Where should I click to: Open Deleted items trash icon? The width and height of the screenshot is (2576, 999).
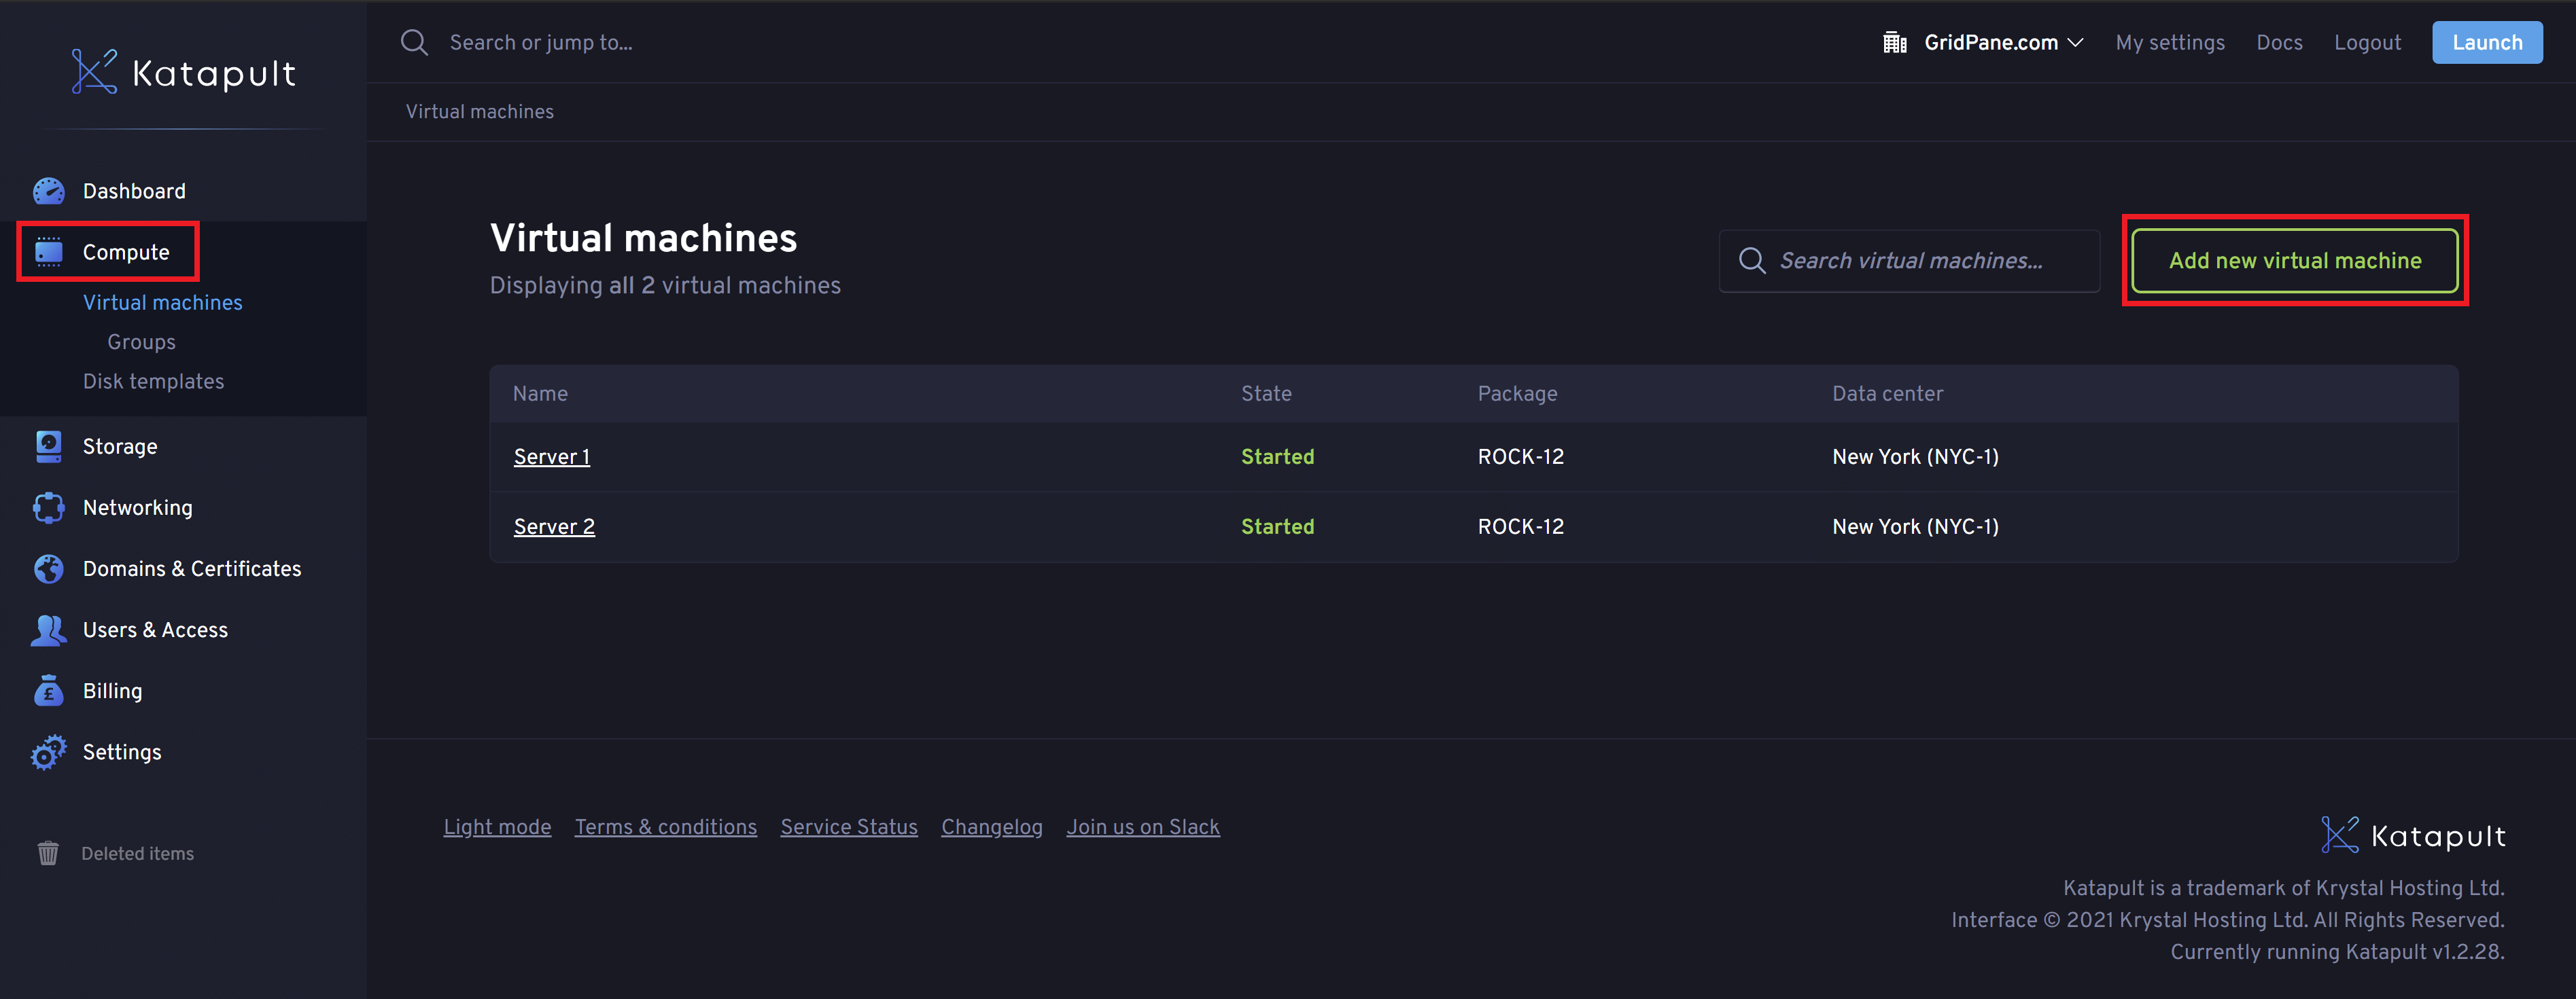(48, 853)
